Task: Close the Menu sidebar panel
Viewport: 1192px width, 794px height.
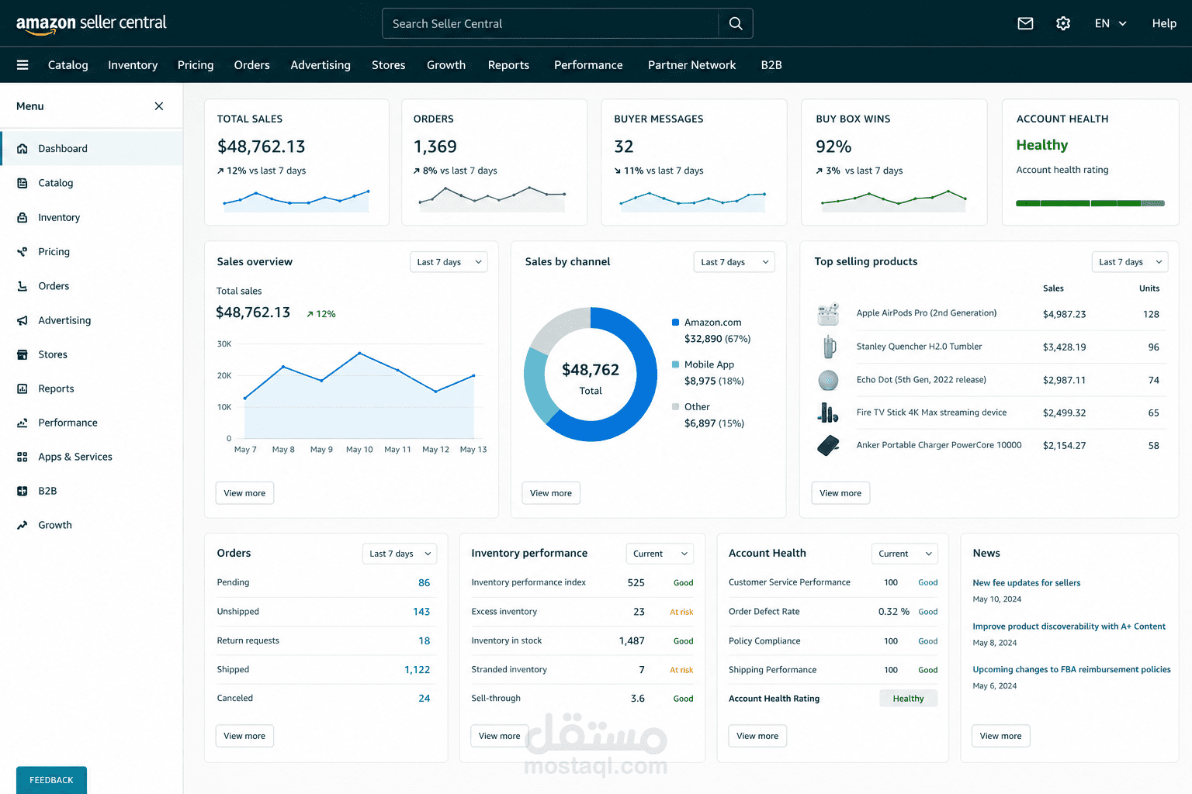Action: (159, 106)
